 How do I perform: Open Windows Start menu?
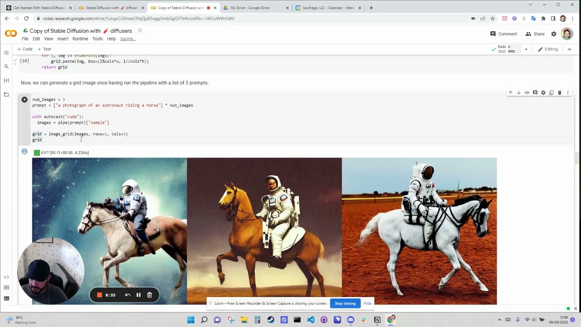coord(191,320)
